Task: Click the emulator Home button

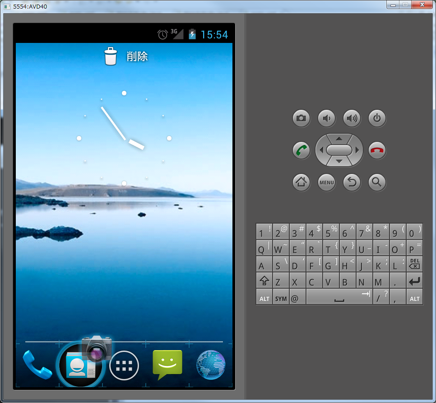Action: click(301, 182)
